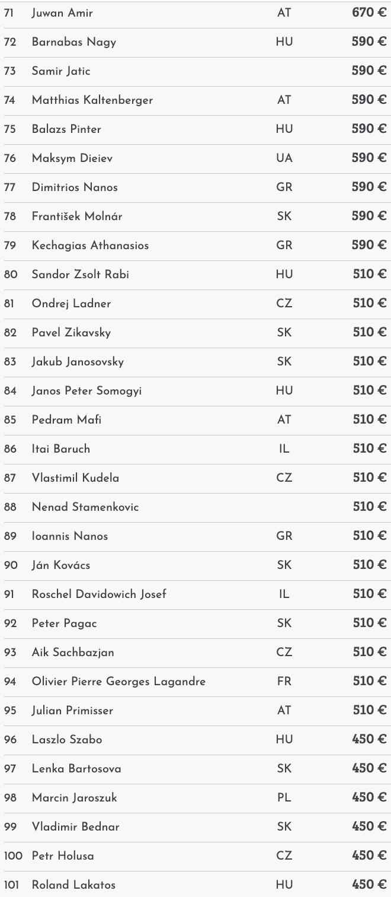Select player František Molnár
The width and height of the screenshot is (391, 897).
pos(77,217)
